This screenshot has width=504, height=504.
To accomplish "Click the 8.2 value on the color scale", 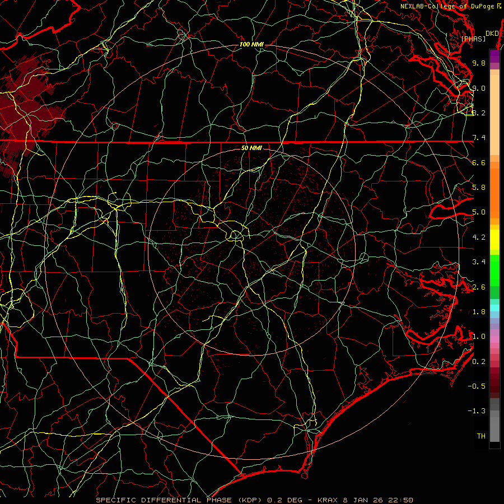I will pos(479,113).
